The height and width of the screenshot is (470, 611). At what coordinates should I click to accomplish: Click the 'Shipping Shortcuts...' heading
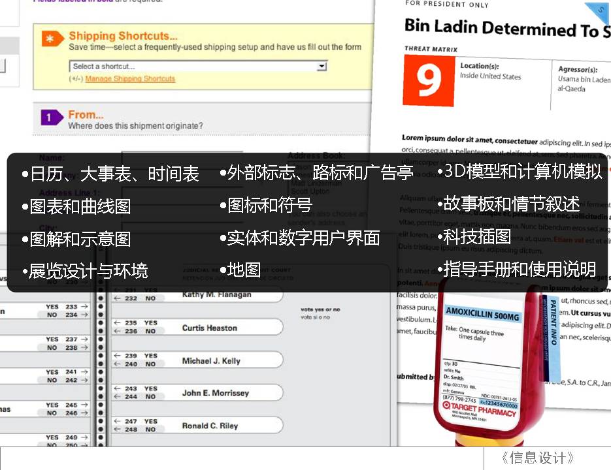coord(123,36)
